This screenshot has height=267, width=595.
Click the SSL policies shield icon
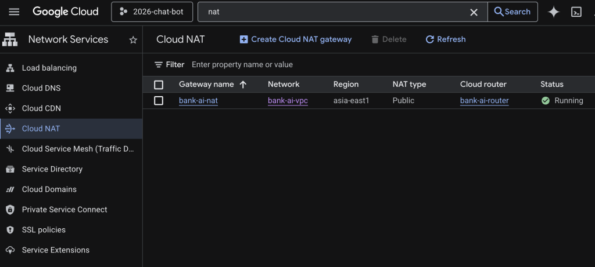click(10, 230)
